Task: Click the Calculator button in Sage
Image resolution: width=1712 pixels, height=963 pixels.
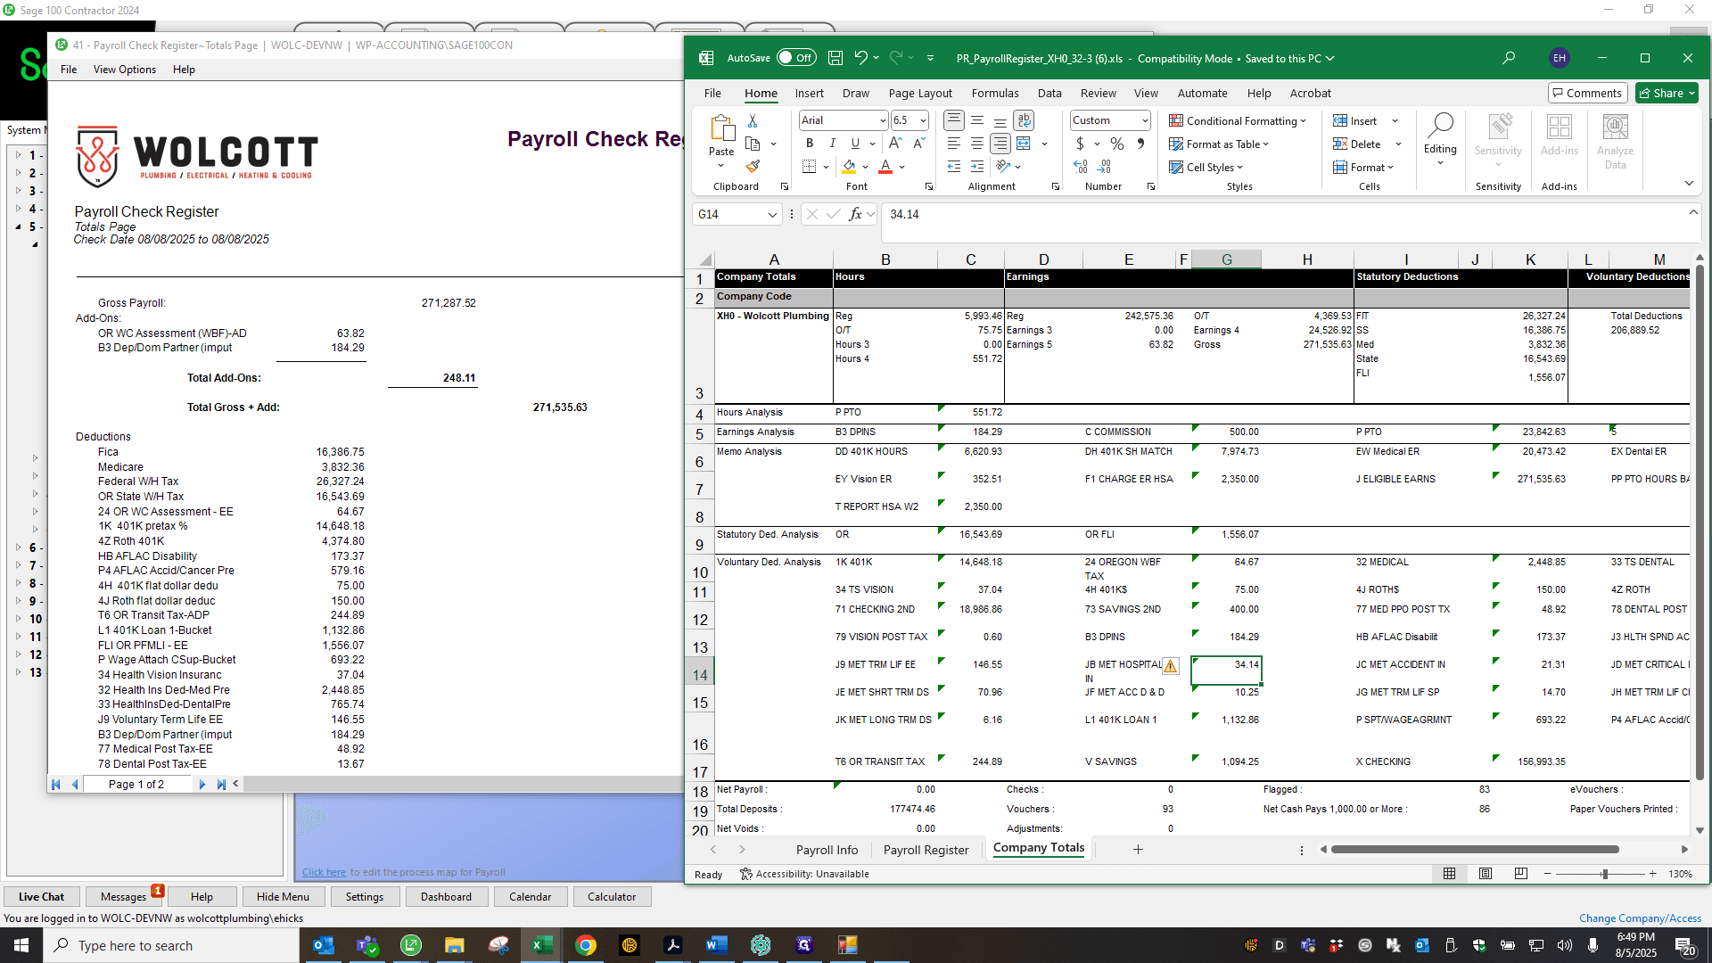Action: [612, 897]
